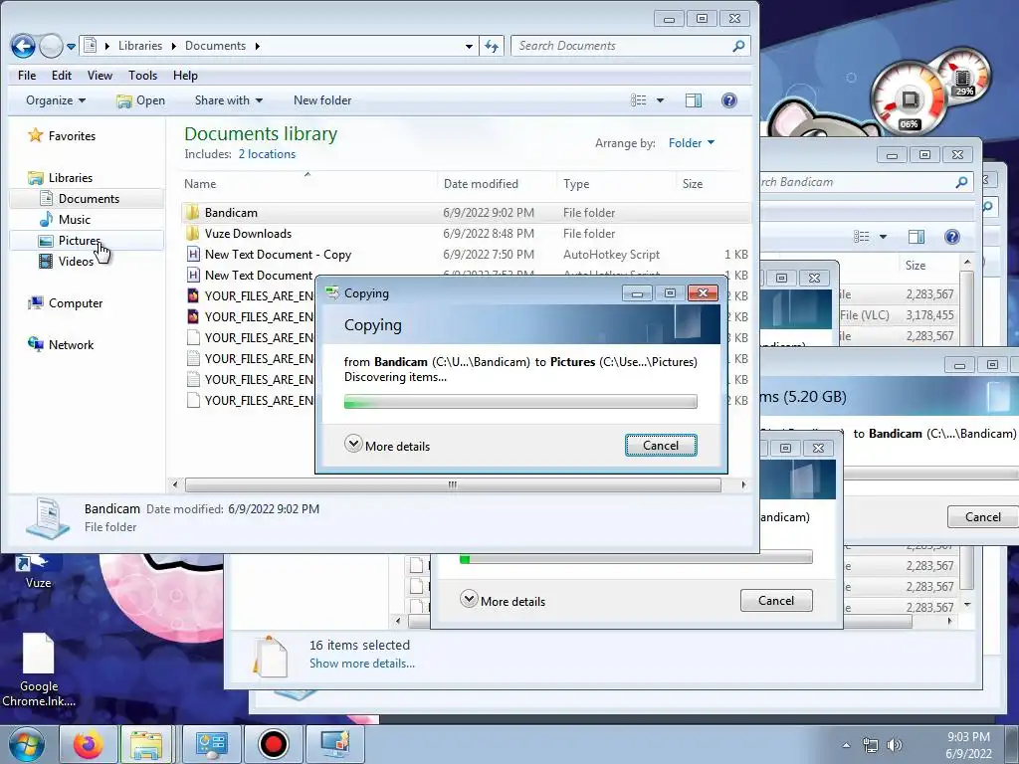The height and width of the screenshot is (764, 1019).
Task: Click the refresh button next to address bar
Action: pyautogui.click(x=492, y=46)
